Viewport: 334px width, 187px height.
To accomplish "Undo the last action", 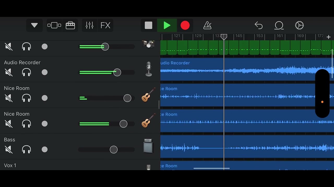I will point(259,25).
